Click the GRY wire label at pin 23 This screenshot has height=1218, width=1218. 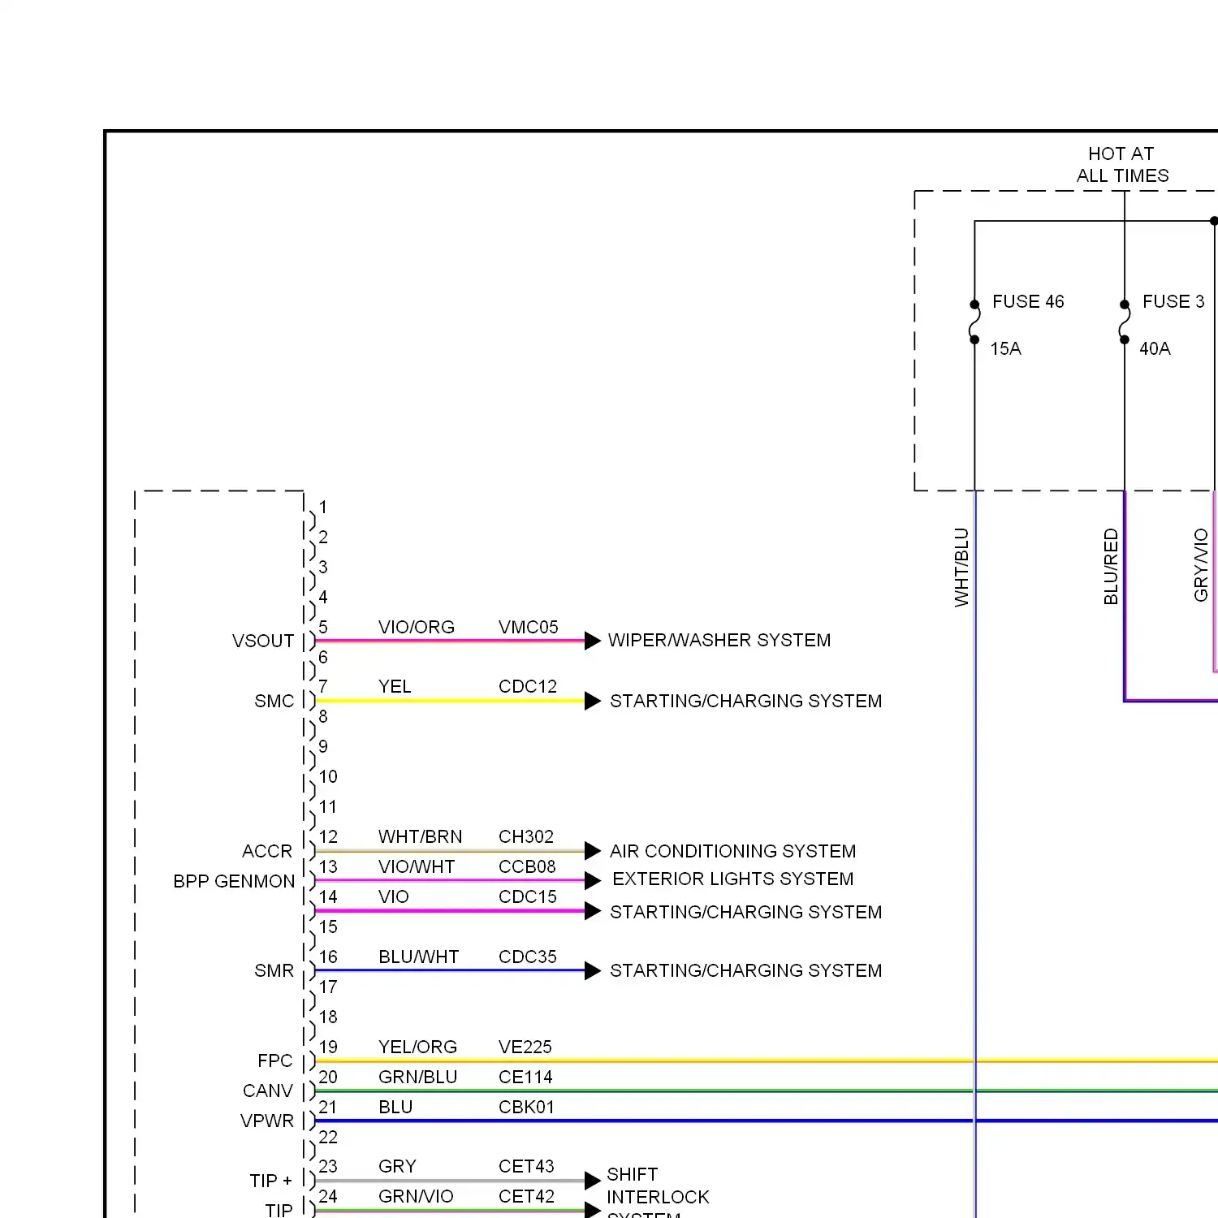[x=397, y=1166]
